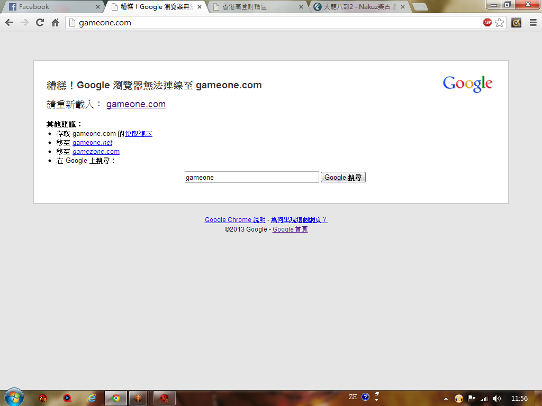Bookmark this page with the star icon
The image size is (542, 406).
(x=500, y=23)
